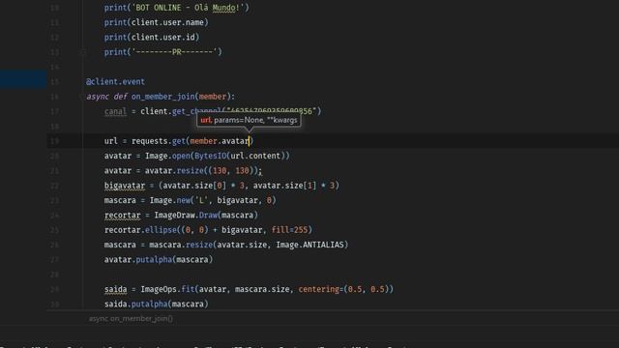
Task: Click the recortar = ImageDraw.Draw(mascara) line
Action: (181, 215)
